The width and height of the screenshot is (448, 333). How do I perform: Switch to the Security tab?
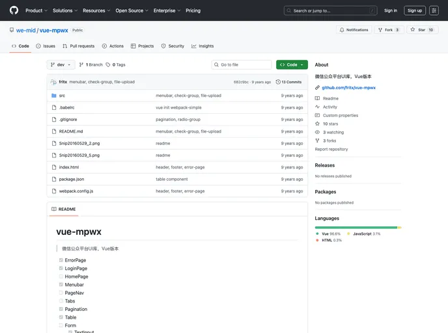(x=173, y=46)
